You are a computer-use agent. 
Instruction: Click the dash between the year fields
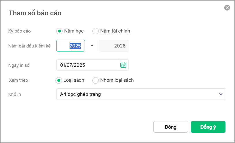[x=92, y=45]
